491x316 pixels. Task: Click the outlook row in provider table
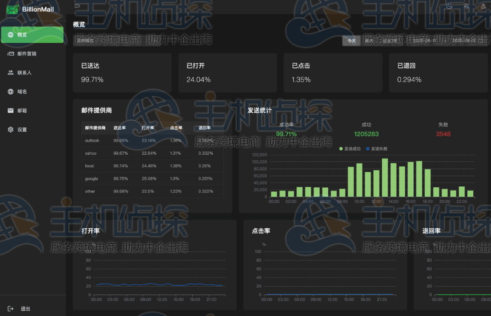(152, 141)
